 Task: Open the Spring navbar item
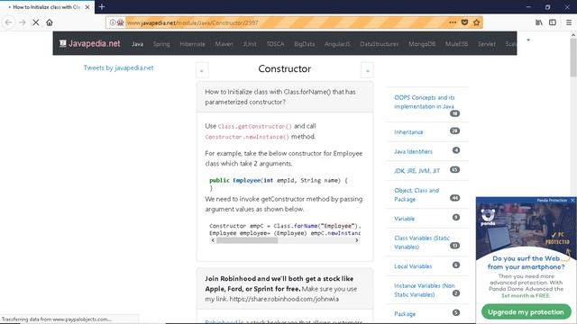(161, 44)
